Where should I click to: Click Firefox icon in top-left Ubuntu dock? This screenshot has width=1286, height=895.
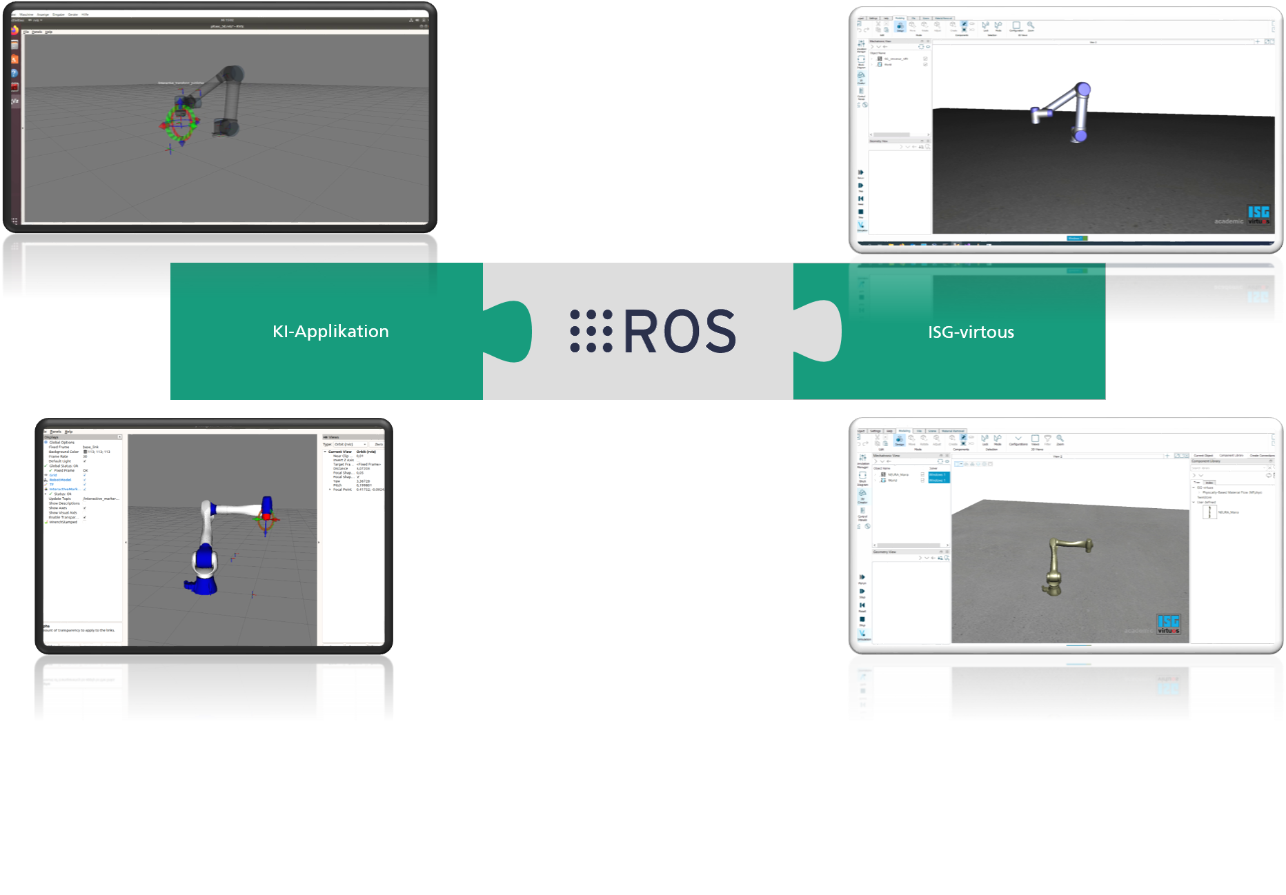[x=14, y=30]
